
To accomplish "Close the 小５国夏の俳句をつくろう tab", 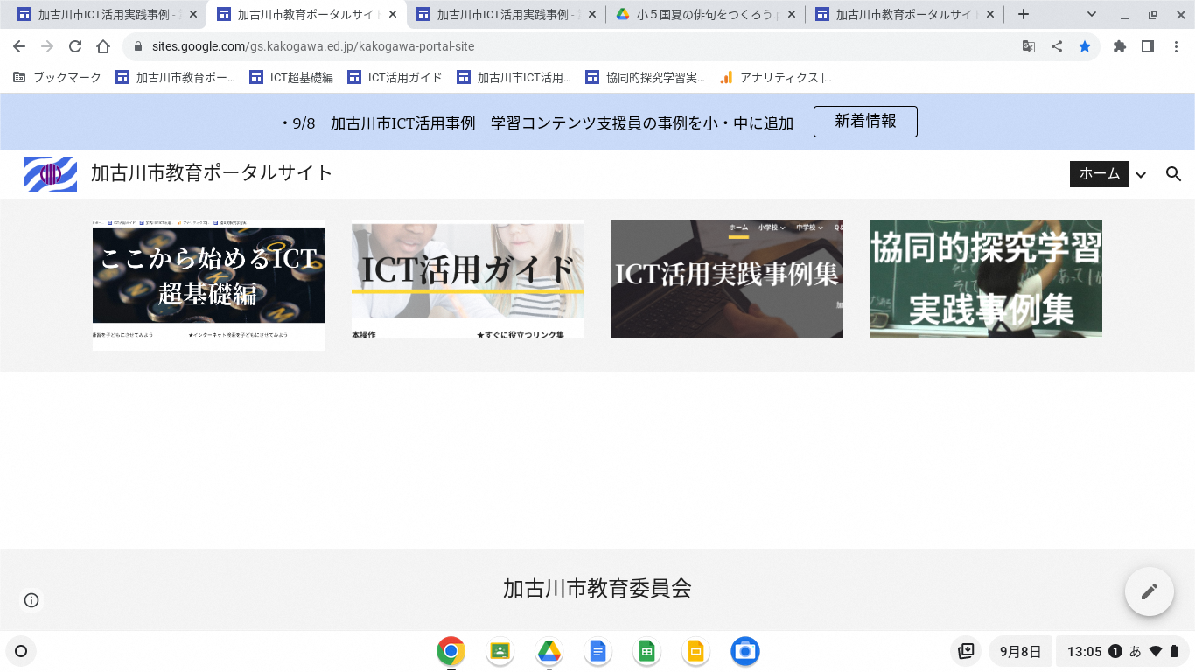I will pyautogui.click(x=791, y=14).
